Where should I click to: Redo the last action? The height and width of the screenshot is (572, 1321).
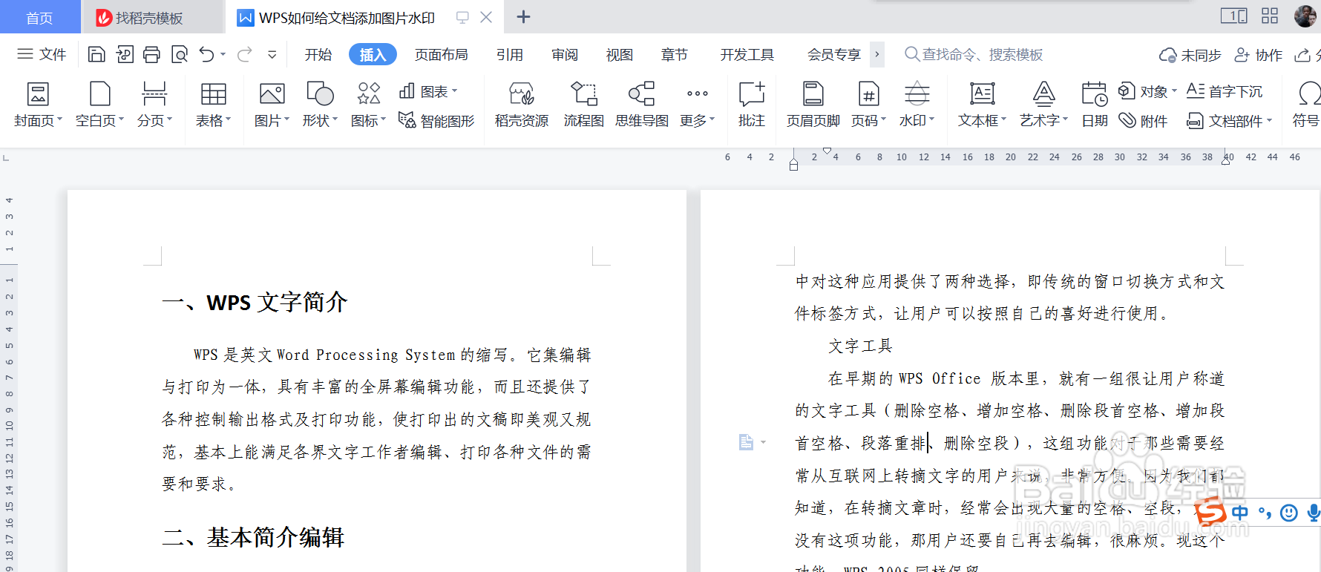245,54
